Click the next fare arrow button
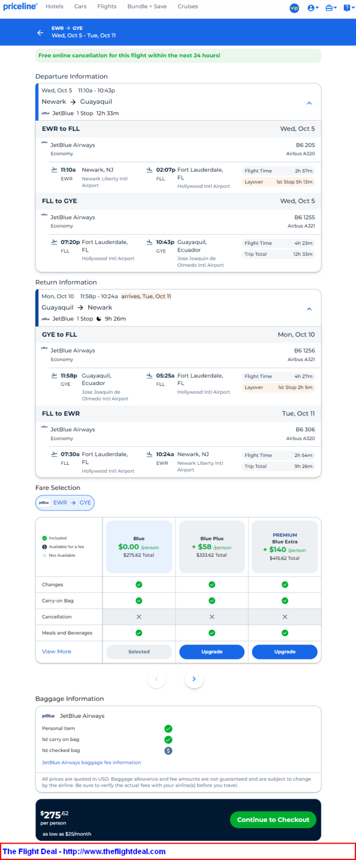The height and width of the screenshot is (860, 356). click(x=194, y=679)
